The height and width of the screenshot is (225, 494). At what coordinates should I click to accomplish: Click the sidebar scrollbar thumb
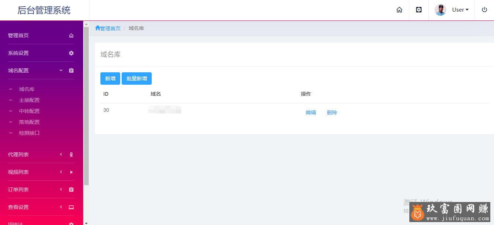(x=86, y=106)
